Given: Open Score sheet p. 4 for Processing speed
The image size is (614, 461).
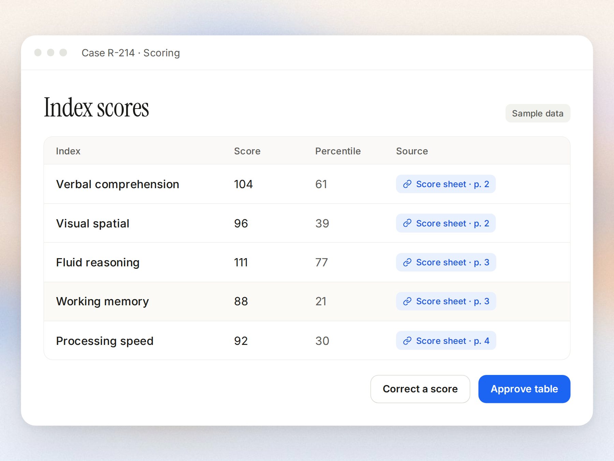Looking at the screenshot, I should (x=446, y=341).
